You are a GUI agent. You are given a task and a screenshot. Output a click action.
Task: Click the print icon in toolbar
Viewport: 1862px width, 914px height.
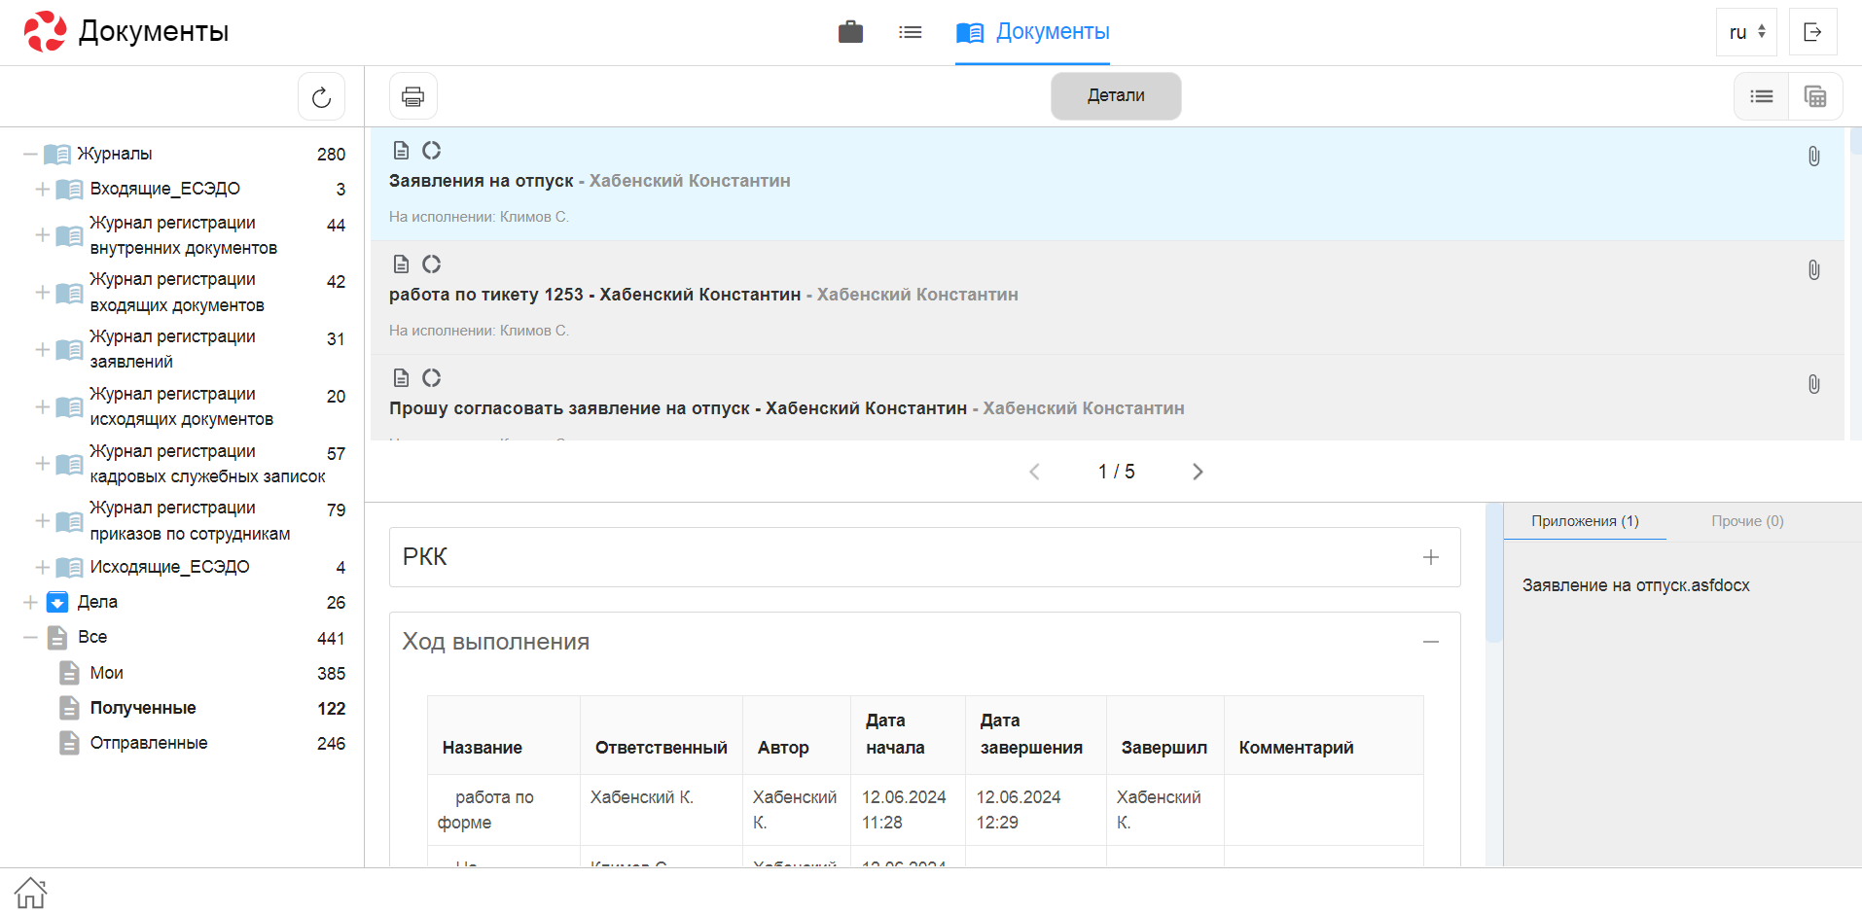(x=413, y=96)
